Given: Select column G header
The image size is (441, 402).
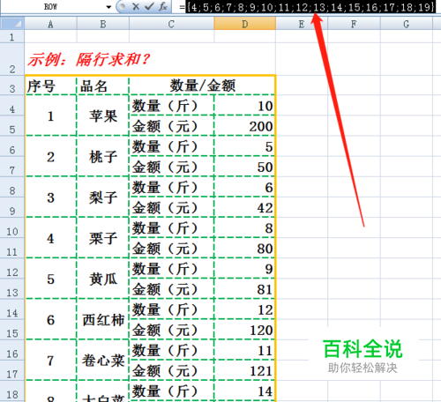Looking at the screenshot, I should tap(407, 24).
